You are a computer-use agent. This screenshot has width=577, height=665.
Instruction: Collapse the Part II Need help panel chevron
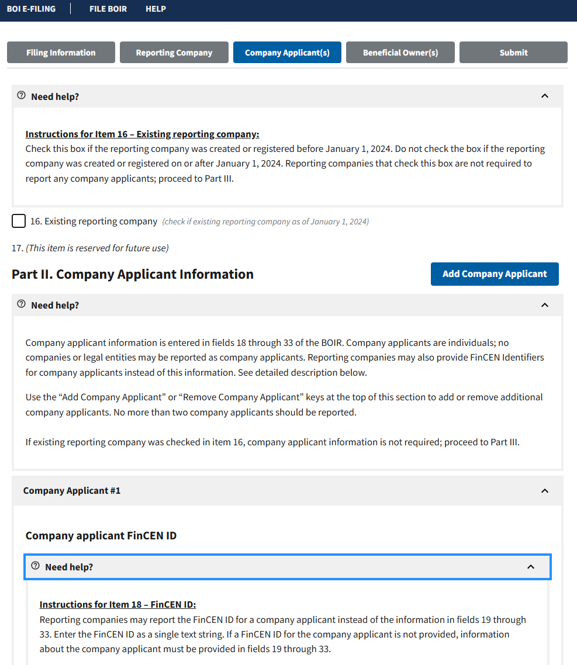coord(545,305)
